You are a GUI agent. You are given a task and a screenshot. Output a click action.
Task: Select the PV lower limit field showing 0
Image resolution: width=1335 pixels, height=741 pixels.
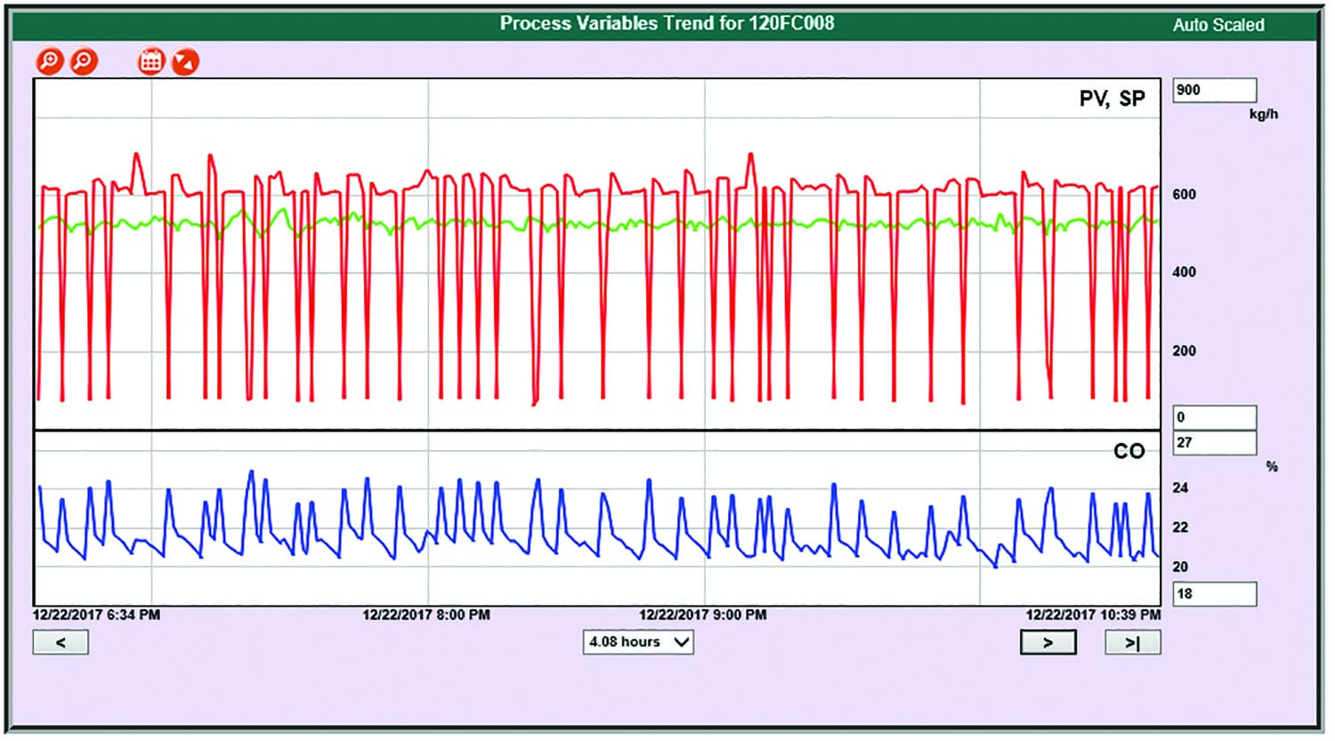[1214, 417]
